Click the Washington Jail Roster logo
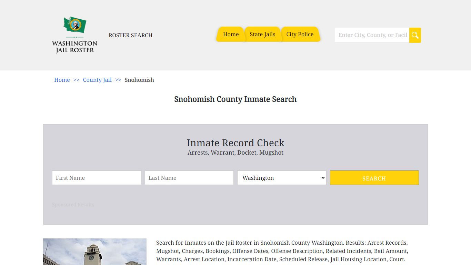This screenshot has width=471, height=265. click(x=74, y=35)
